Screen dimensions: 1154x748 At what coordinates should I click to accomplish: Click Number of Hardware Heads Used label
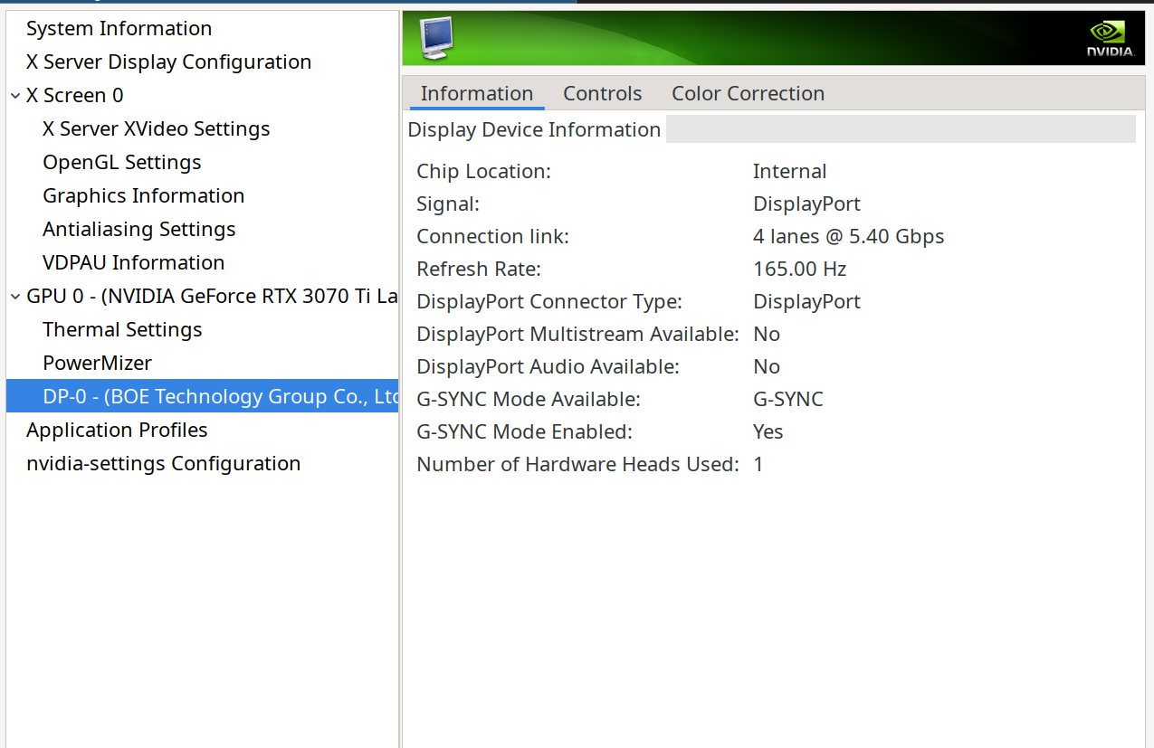pyautogui.click(x=577, y=464)
